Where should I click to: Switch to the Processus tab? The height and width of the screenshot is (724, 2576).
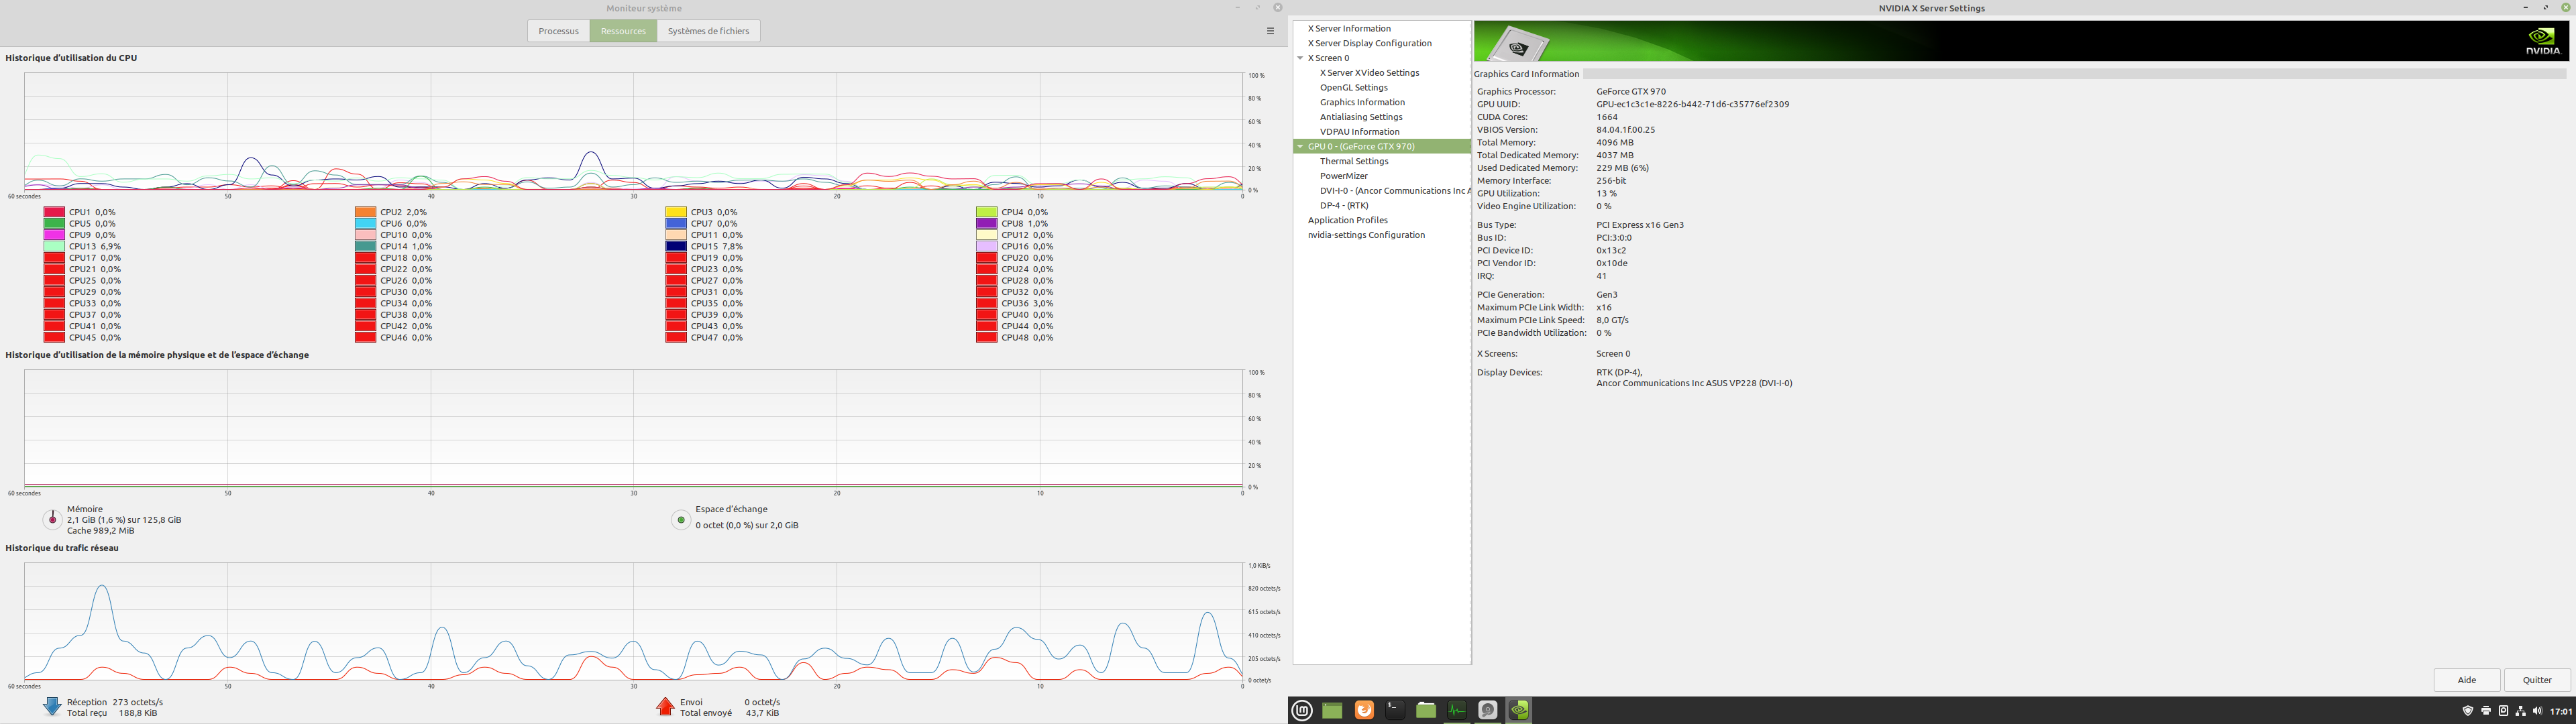point(558,31)
